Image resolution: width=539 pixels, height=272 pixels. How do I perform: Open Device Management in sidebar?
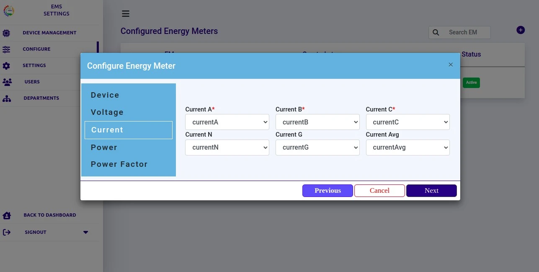coord(49,33)
